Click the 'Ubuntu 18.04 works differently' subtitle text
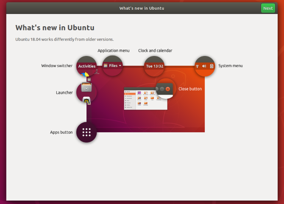This screenshot has height=204, width=284. (65, 39)
